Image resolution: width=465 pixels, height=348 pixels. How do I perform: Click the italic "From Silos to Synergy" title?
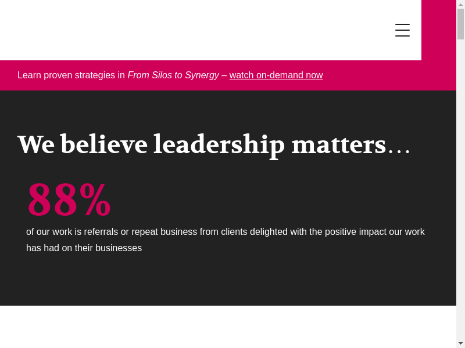point(173,75)
